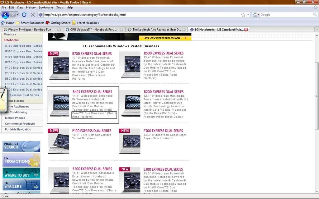Bookmark this page with the star icon
Image resolution: width=319 pixels, height=199 pixels.
243,15
